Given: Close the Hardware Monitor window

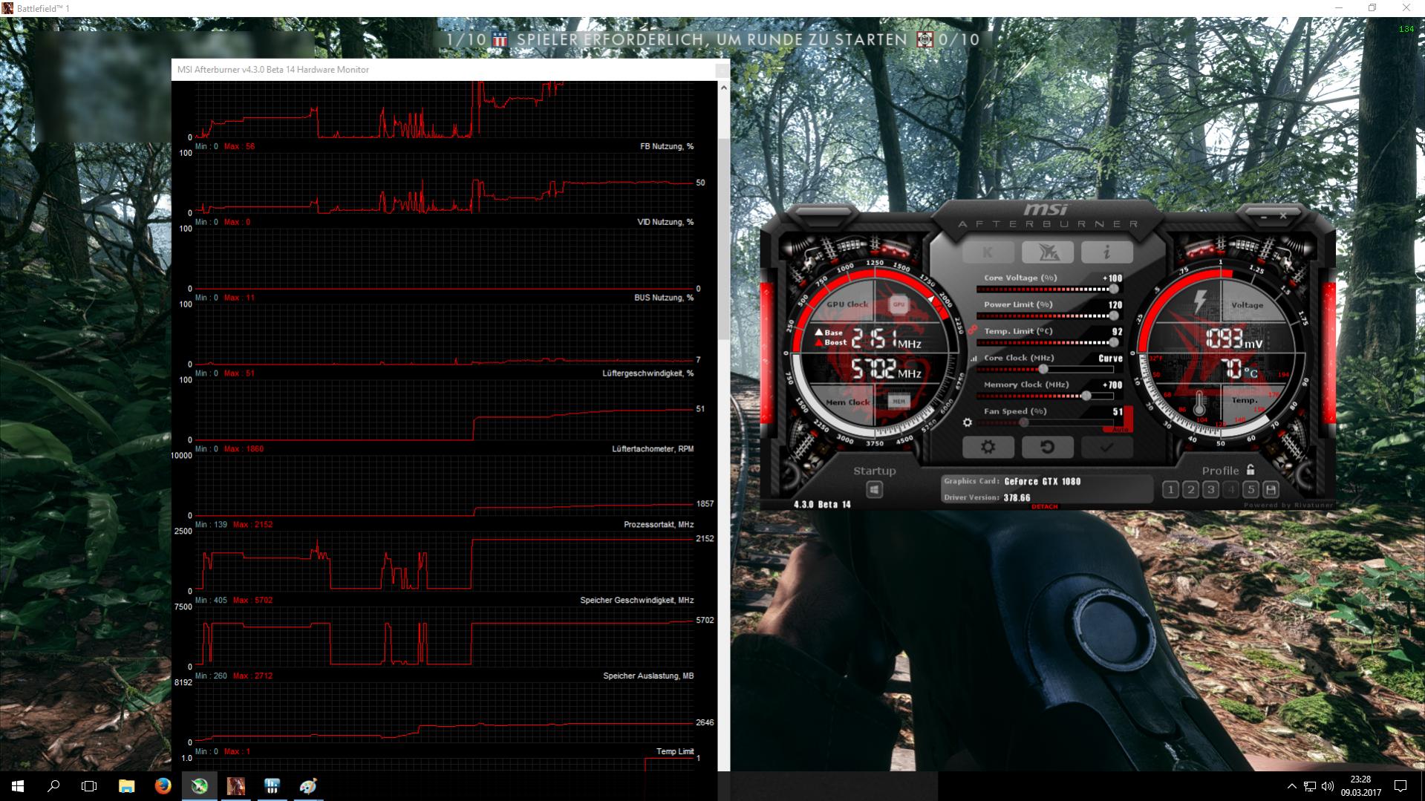Looking at the screenshot, I should click(721, 70).
